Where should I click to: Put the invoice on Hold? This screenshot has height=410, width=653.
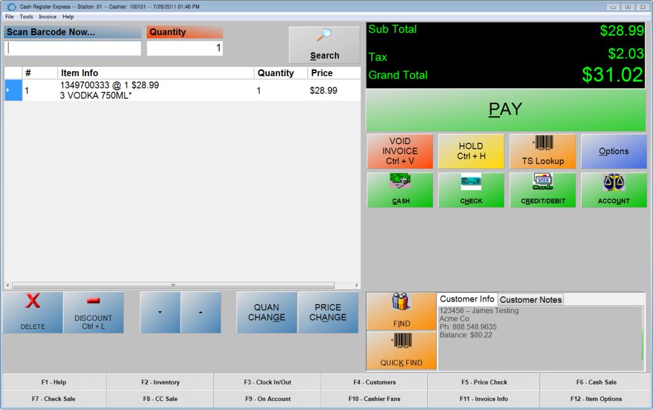tap(471, 151)
